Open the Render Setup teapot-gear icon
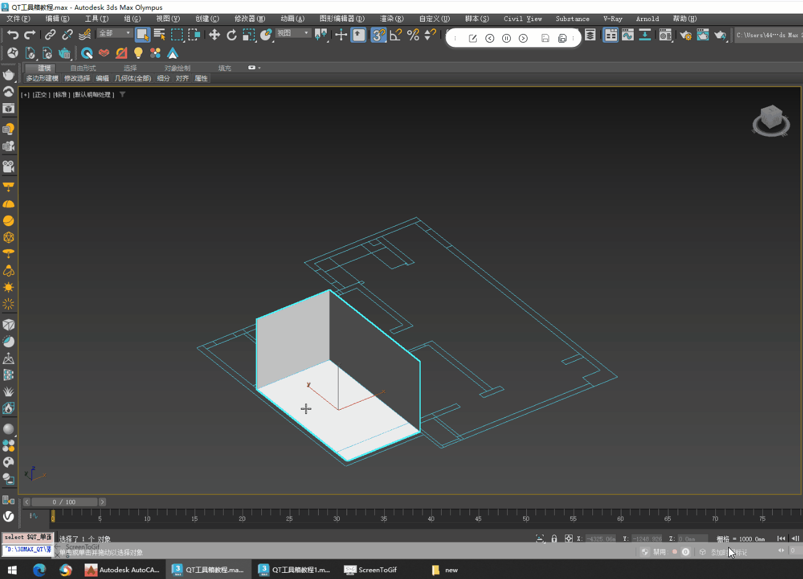Screen dimensions: 803x579 686,35
